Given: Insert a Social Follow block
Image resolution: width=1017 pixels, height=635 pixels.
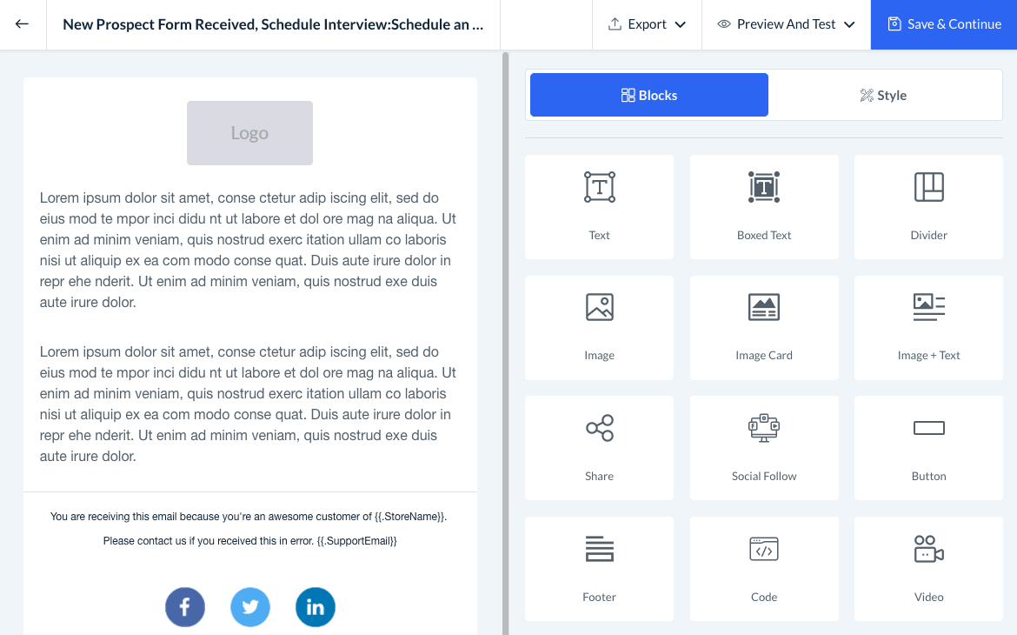Looking at the screenshot, I should click(764, 447).
